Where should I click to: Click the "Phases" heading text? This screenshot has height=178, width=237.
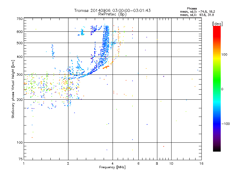coord(192,9)
